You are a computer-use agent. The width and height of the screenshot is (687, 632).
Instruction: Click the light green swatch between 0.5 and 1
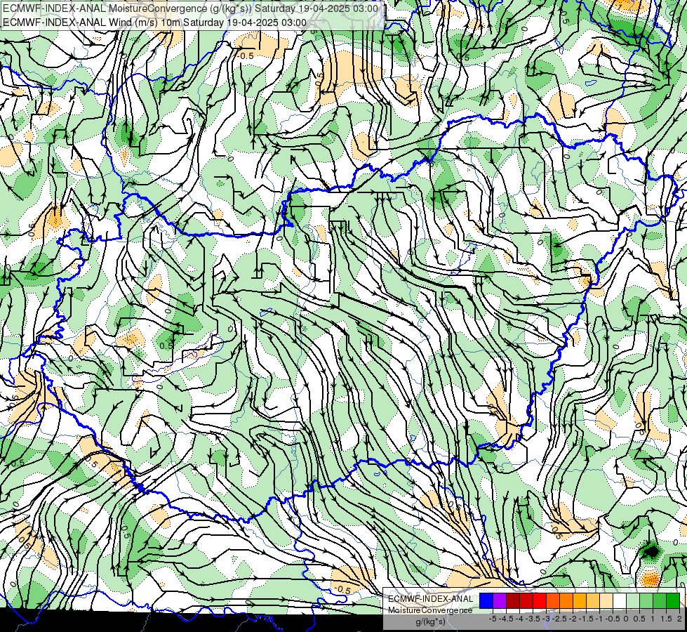pyautogui.click(x=646, y=600)
